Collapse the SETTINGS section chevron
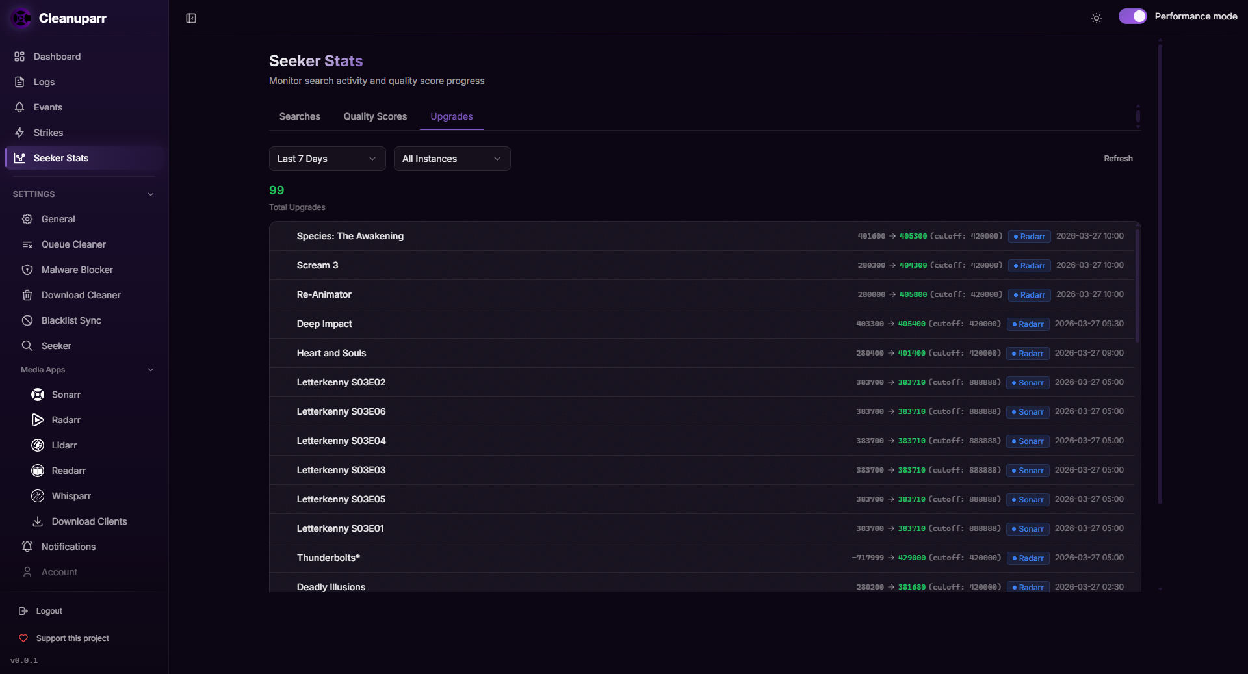 tap(151, 194)
